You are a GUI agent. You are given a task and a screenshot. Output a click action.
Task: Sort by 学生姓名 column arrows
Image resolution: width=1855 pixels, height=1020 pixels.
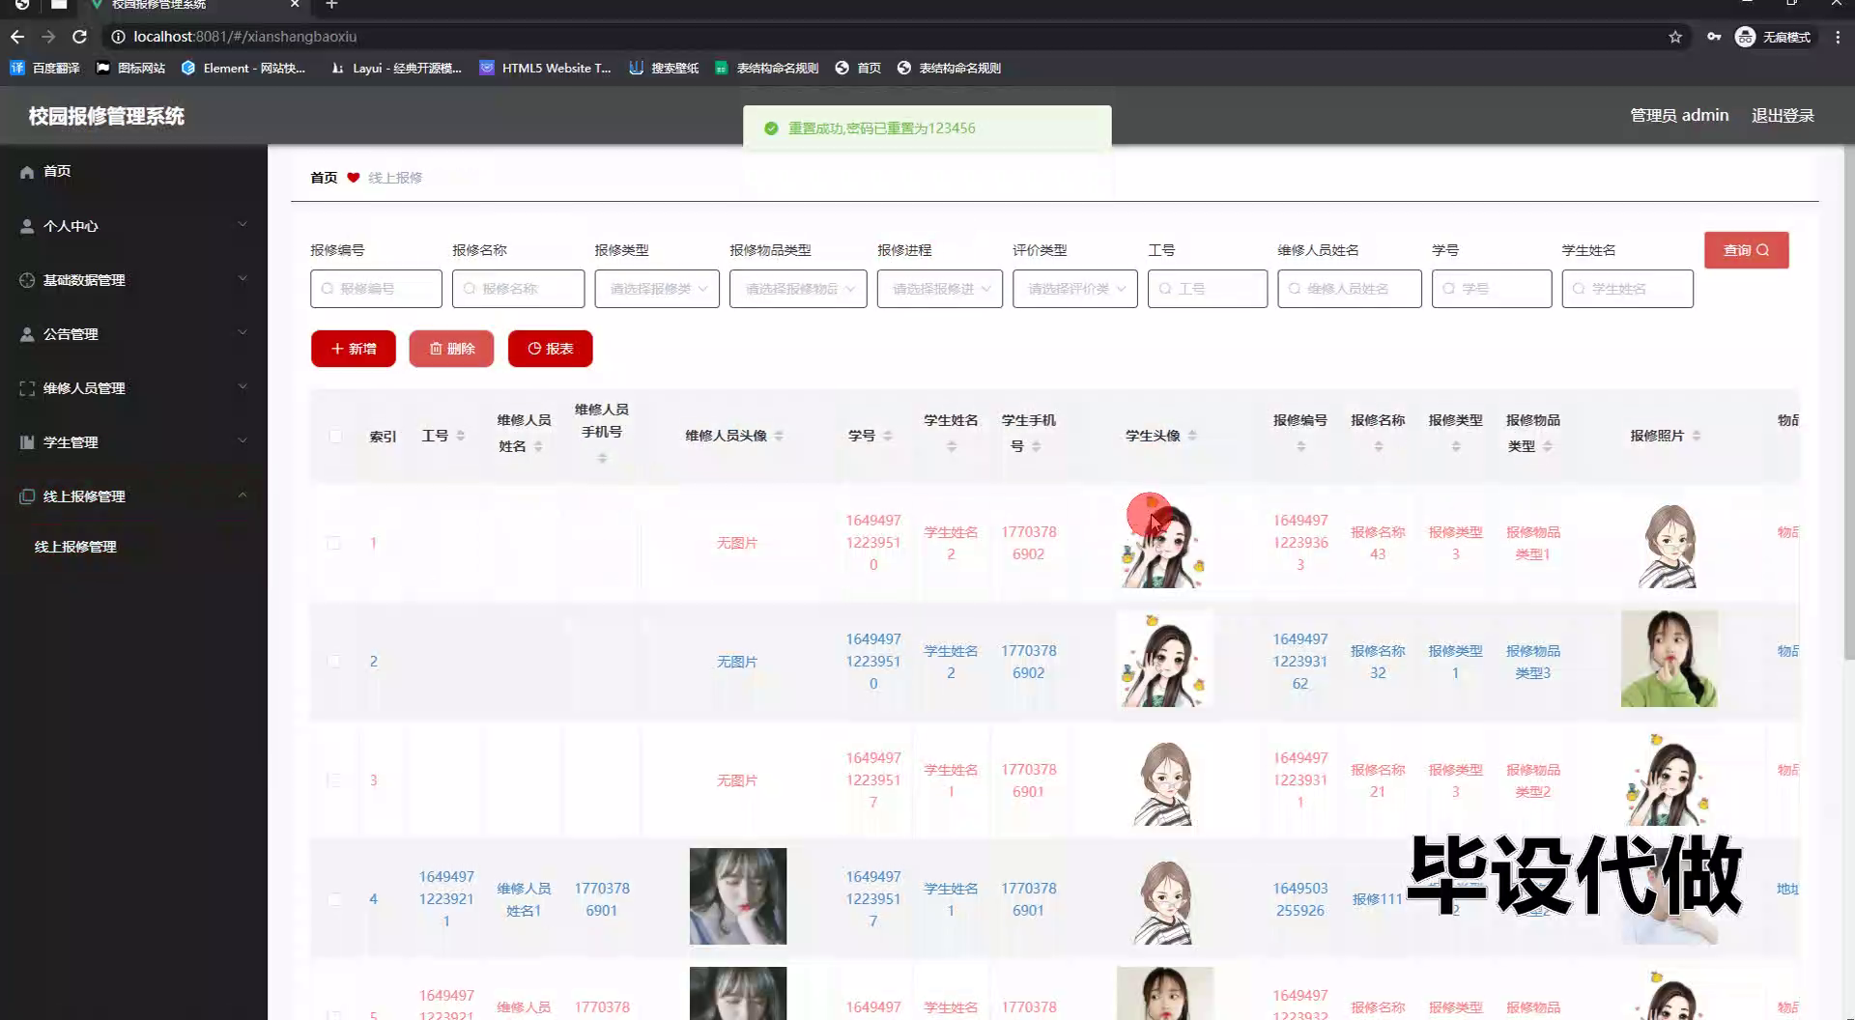tap(952, 446)
